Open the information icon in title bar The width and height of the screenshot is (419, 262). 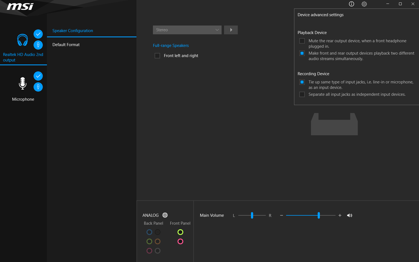(351, 4)
